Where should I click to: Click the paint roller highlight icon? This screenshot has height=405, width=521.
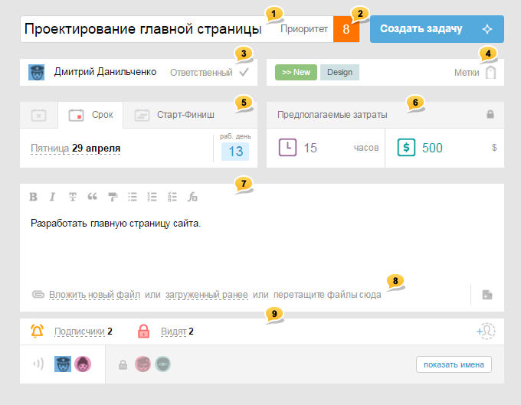click(113, 197)
